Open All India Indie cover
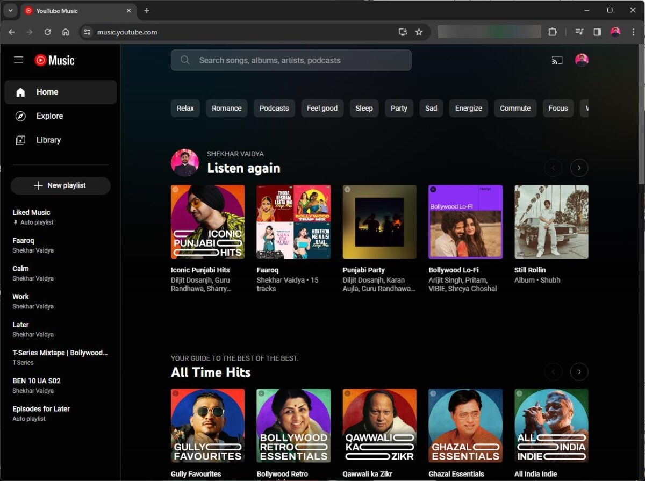645x481 pixels. pyautogui.click(x=551, y=426)
